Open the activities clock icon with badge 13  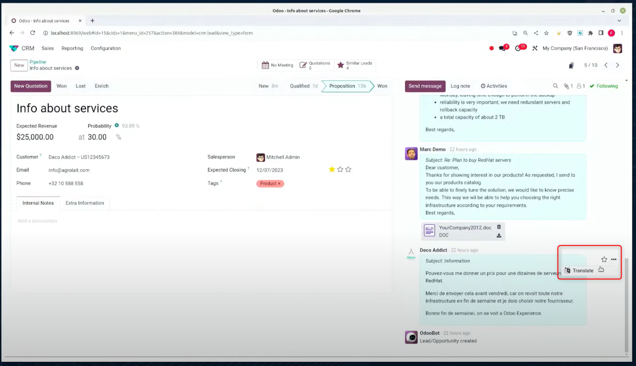[519, 48]
